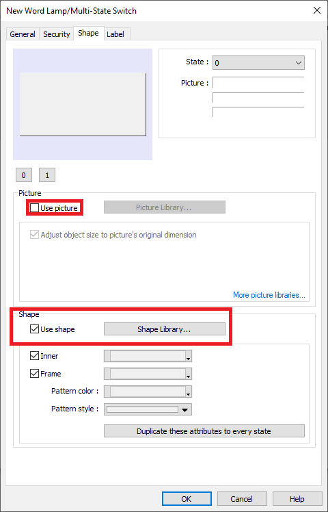The height and width of the screenshot is (512, 328).
Task: Toggle the Frame checkbox
Action: (35, 374)
